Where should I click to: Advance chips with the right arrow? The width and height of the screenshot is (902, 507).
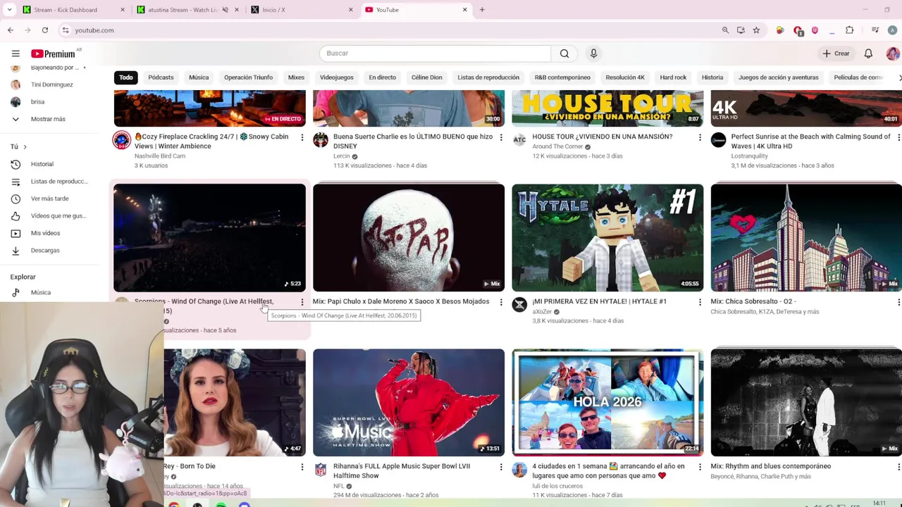point(898,77)
